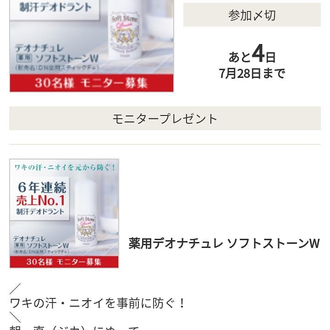
Task: Click the top banner's デオナチュレ ソフトストーンW name
Action: point(56,54)
